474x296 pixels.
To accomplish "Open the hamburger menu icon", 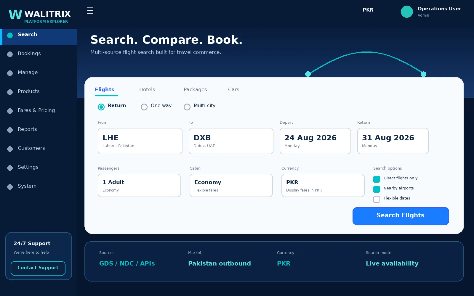I will (90, 11).
